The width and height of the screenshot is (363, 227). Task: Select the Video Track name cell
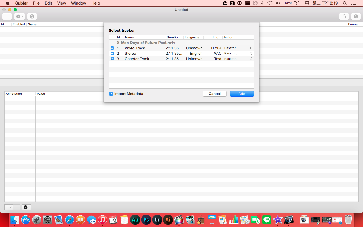click(x=135, y=48)
